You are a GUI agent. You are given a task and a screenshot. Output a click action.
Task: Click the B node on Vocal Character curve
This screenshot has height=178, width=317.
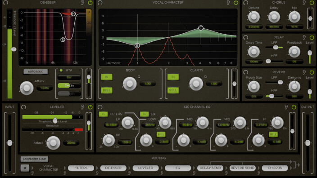pyautogui.click(x=137, y=45)
